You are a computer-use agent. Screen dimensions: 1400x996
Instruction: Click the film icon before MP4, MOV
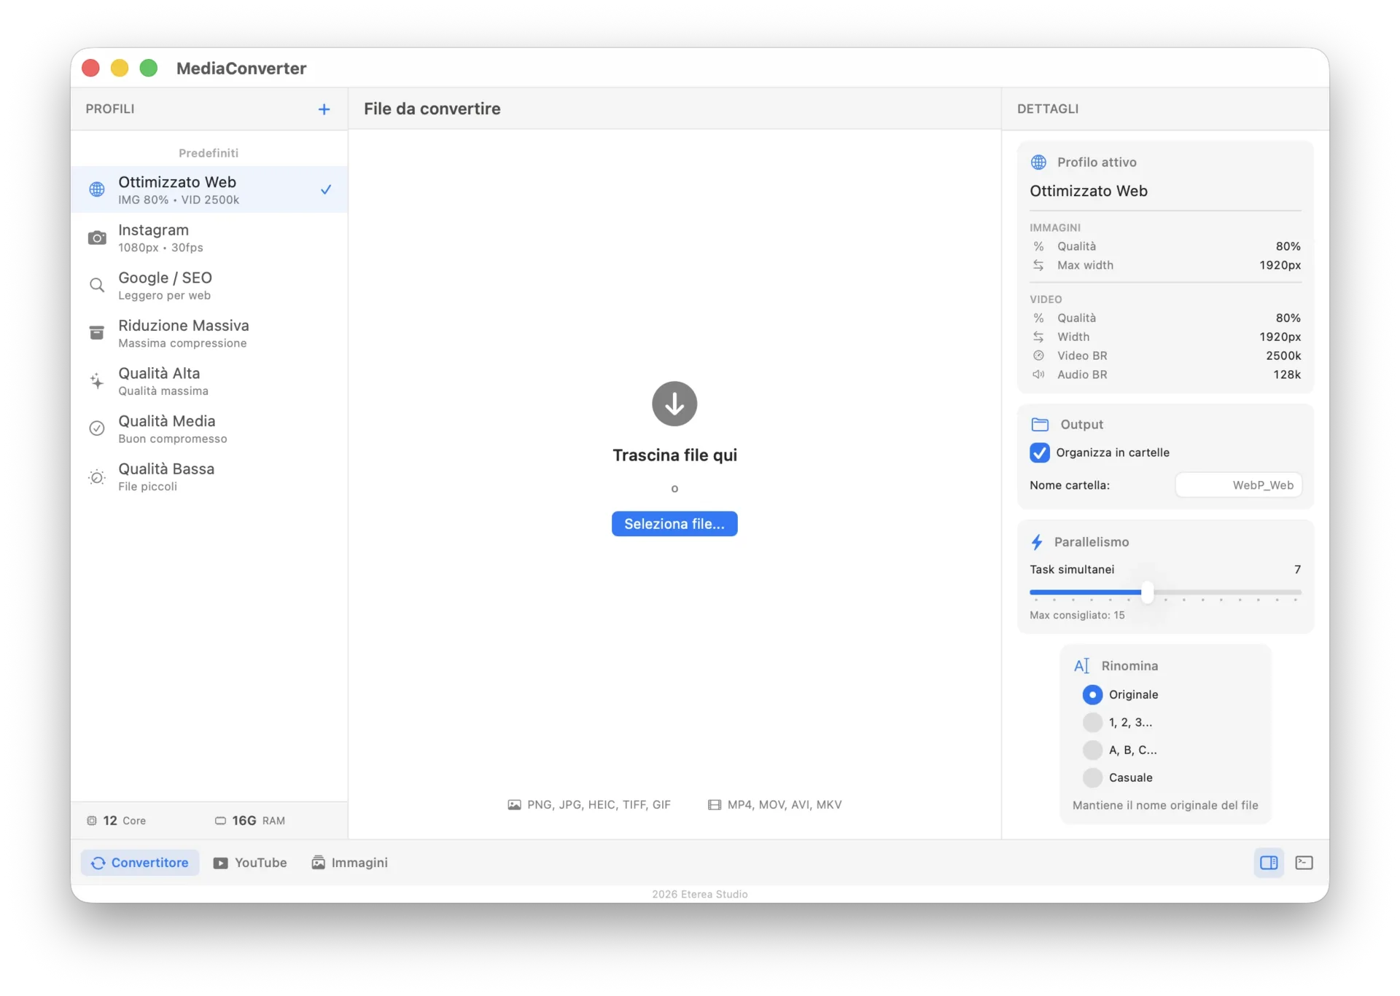pyautogui.click(x=715, y=805)
